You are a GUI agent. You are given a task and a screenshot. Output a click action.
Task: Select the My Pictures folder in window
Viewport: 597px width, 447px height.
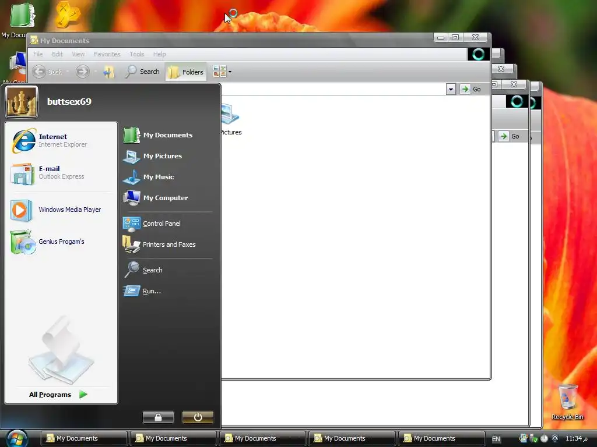tap(230, 119)
